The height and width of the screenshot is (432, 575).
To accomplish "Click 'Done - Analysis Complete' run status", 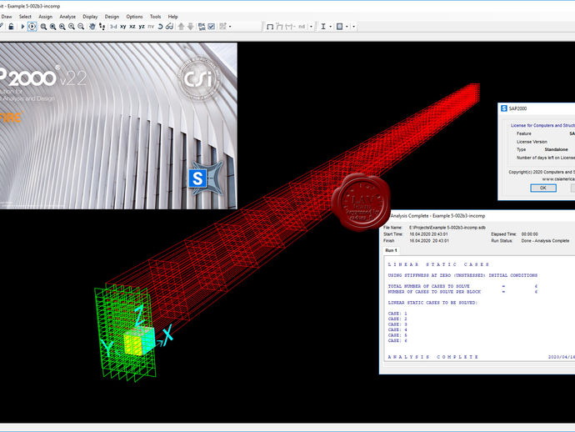I will pyautogui.click(x=545, y=241).
